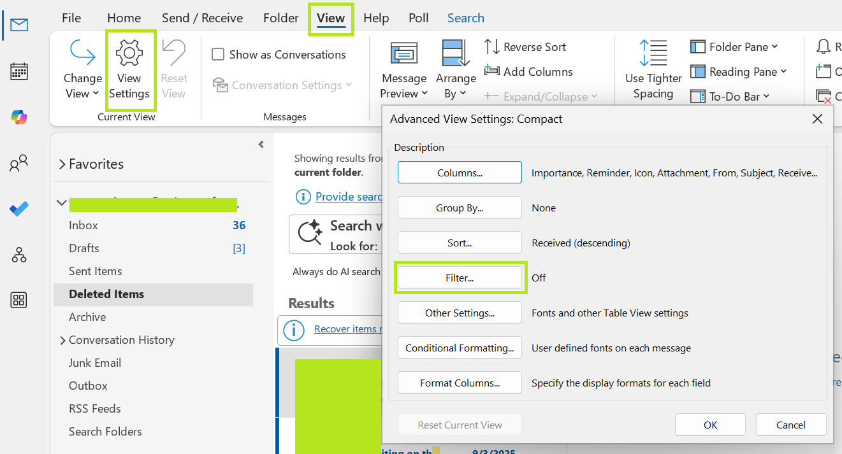842x454 pixels.
Task: Open the Folder Pane dropdown
Action: click(x=734, y=47)
